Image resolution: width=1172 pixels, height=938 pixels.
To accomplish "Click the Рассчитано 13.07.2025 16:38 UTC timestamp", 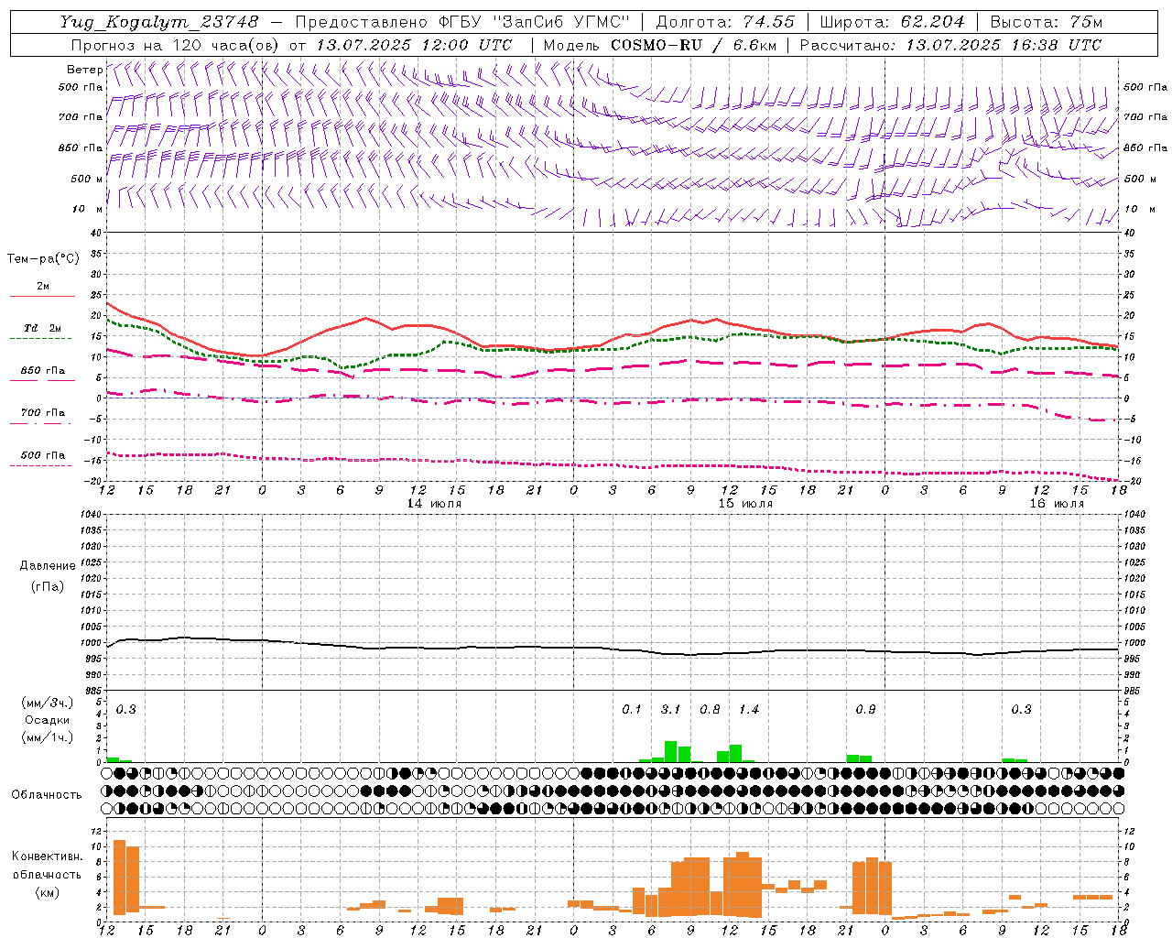I will (950, 45).
